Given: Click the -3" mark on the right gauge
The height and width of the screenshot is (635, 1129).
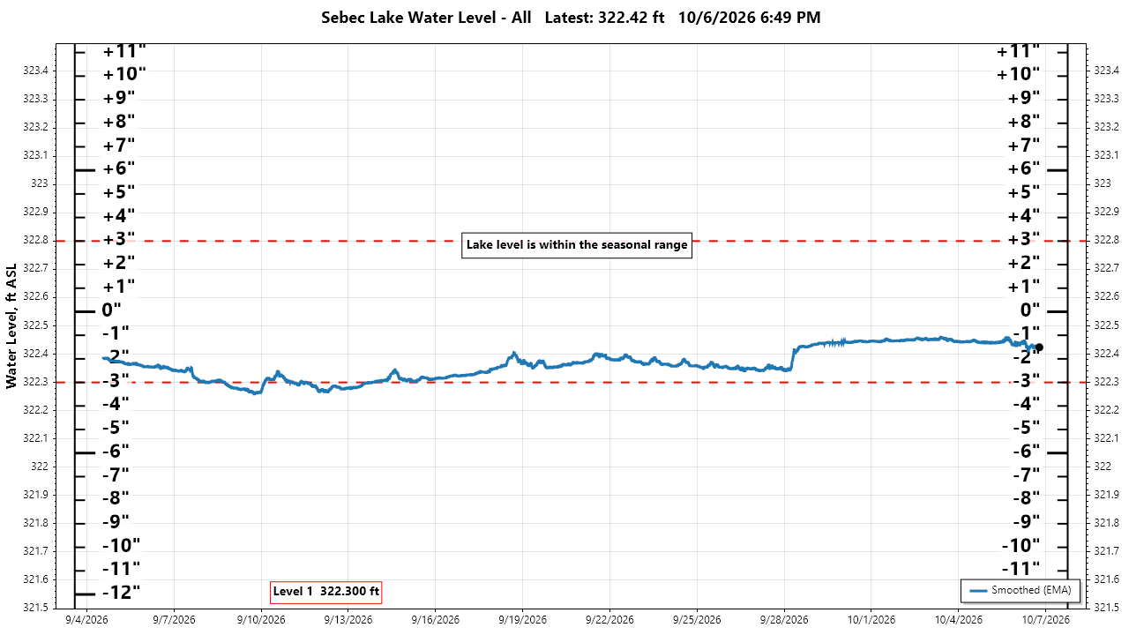Looking at the screenshot, I should click(x=1026, y=380).
